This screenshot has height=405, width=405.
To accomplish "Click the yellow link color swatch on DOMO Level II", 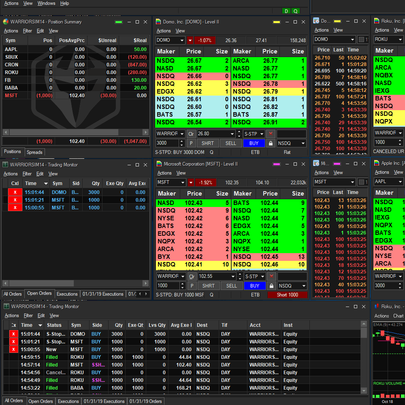I will click(x=277, y=22).
